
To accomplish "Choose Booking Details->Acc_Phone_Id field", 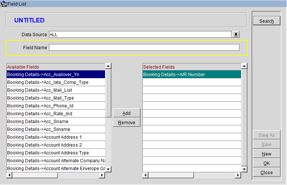I will click(x=56, y=106).
